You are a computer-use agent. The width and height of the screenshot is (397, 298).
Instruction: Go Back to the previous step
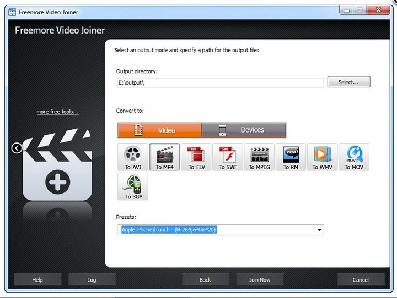205,279
